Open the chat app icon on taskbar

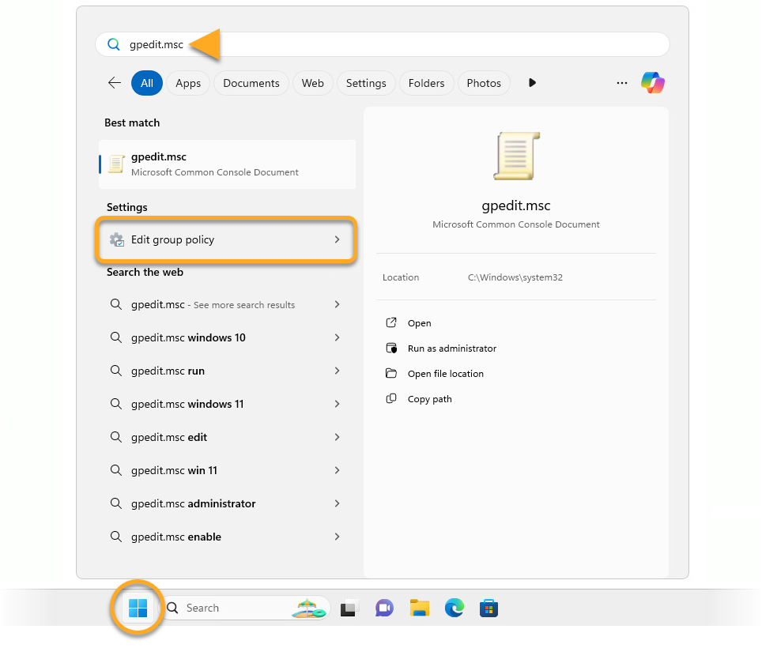click(384, 608)
